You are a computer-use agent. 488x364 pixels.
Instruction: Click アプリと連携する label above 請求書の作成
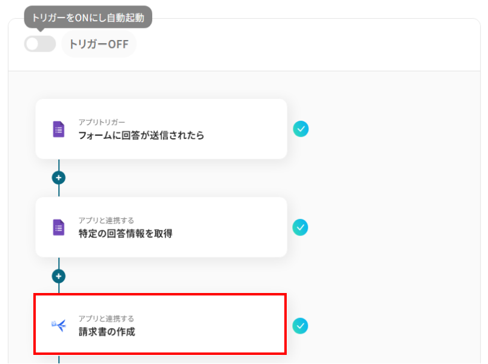106,318
